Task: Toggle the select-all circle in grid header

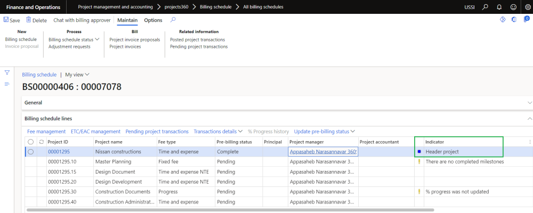Action: point(31,142)
